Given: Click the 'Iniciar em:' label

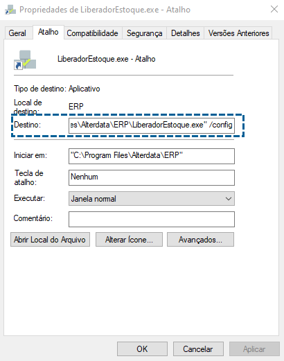Looking at the screenshot, I should 30,155.
